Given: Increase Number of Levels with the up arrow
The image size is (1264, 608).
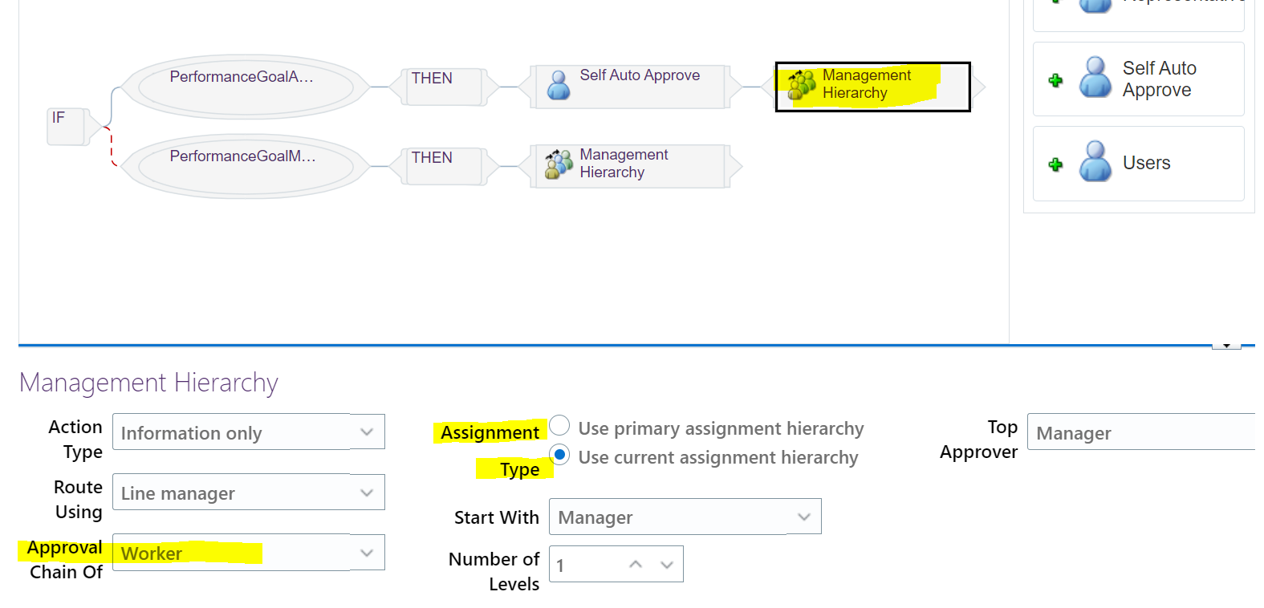Looking at the screenshot, I should click(635, 564).
